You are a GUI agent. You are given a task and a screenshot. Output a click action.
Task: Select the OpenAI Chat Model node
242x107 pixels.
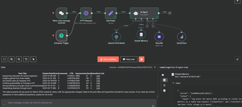tap(116, 37)
